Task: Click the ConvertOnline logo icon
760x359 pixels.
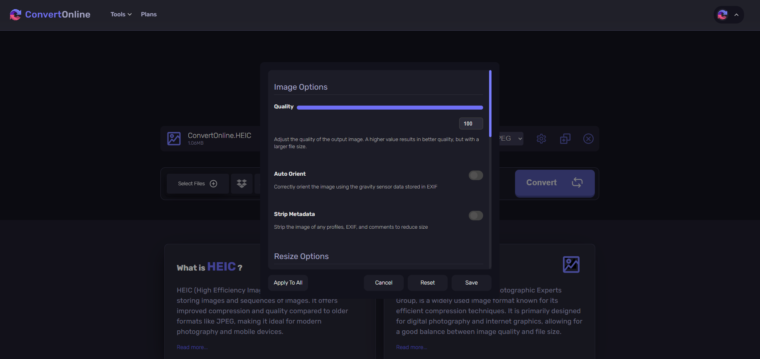Action: pyautogui.click(x=16, y=15)
